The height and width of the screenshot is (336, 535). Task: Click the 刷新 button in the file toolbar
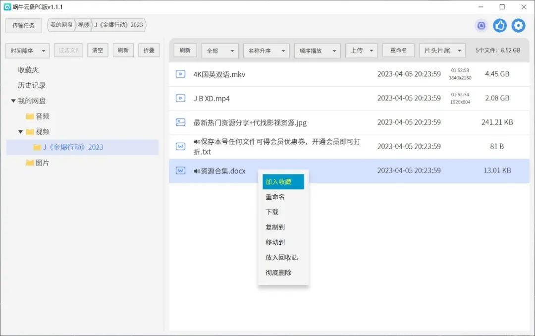pos(185,50)
